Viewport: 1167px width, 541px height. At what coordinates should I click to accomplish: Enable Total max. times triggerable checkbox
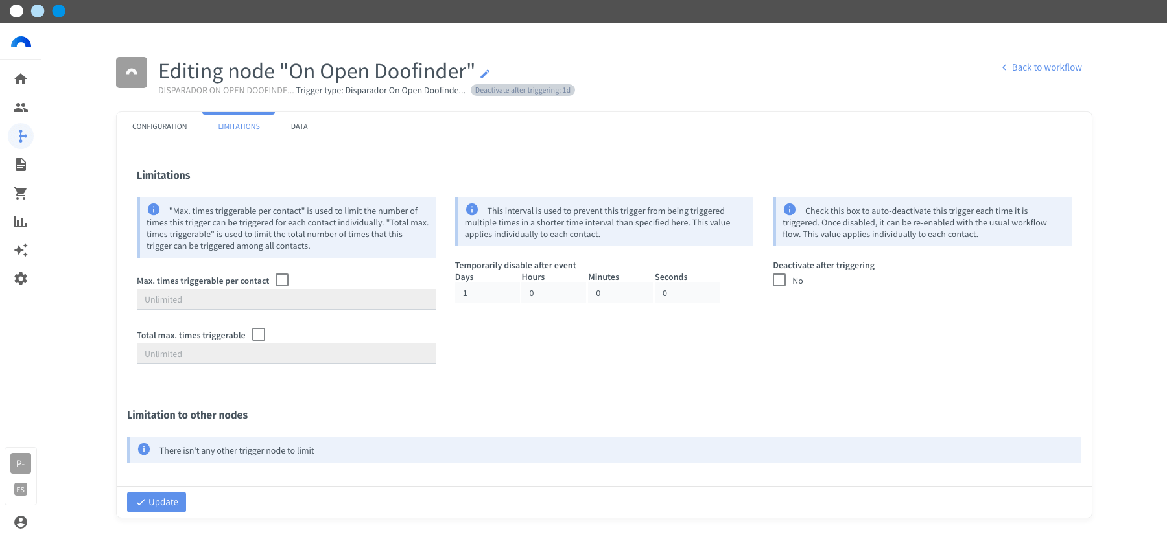259,334
